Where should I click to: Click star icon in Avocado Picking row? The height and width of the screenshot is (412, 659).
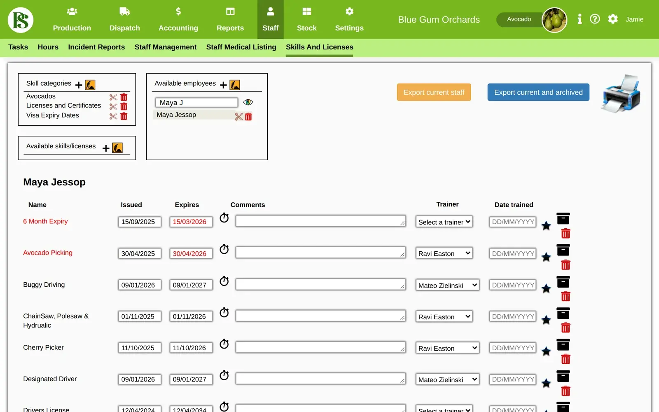pyautogui.click(x=546, y=257)
